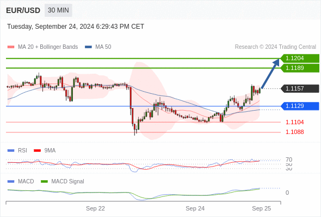Click the 1.1157 current price tag
321x217 pixels.
click(x=300, y=88)
